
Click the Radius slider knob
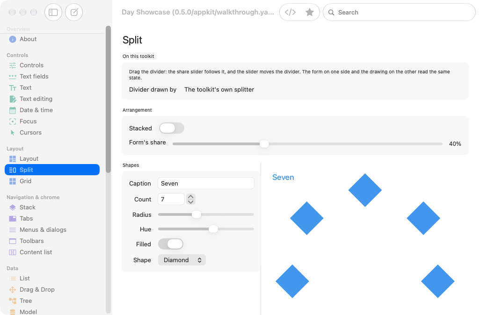(x=196, y=215)
